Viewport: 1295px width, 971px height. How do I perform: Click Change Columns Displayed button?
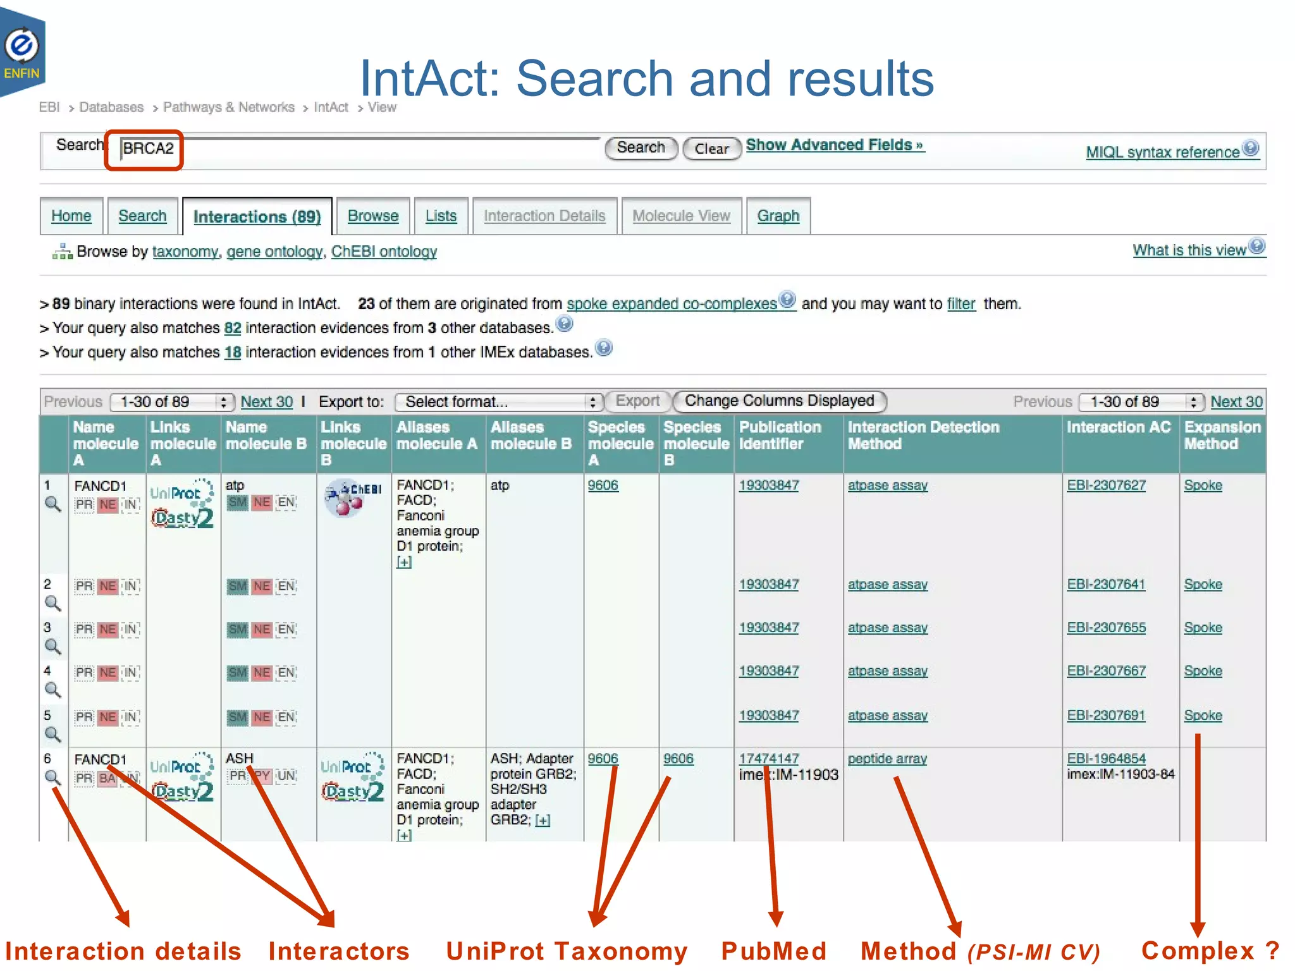tap(779, 401)
